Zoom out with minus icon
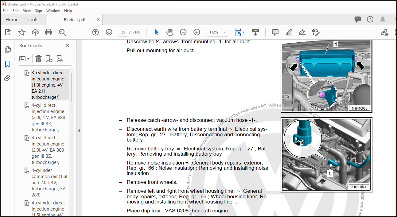 click(183, 32)
